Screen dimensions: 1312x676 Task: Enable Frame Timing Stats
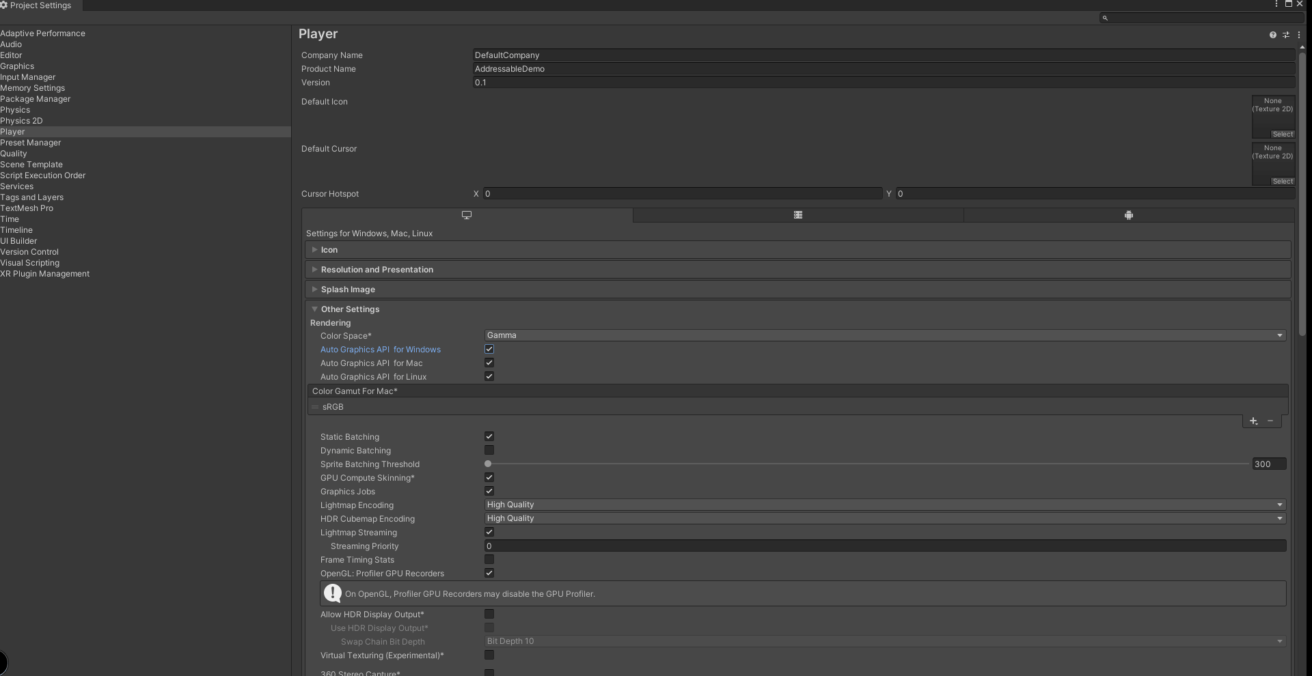(x=489, y=560)
